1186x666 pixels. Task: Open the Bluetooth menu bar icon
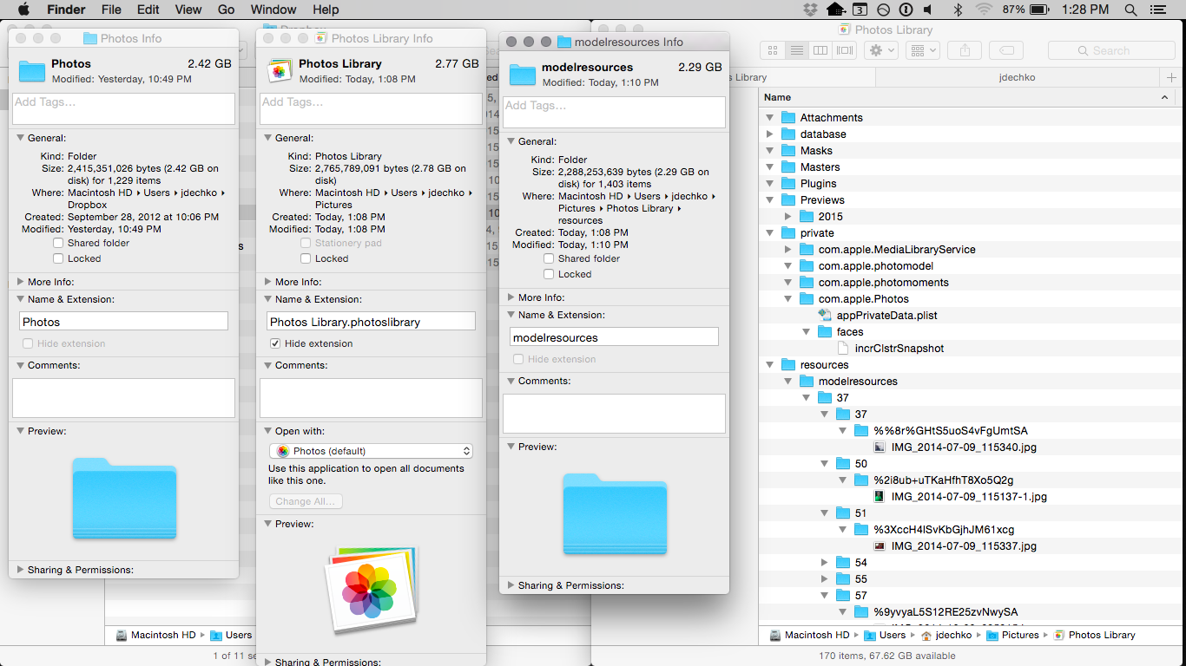pyautogui.click(x=959, y=10)
